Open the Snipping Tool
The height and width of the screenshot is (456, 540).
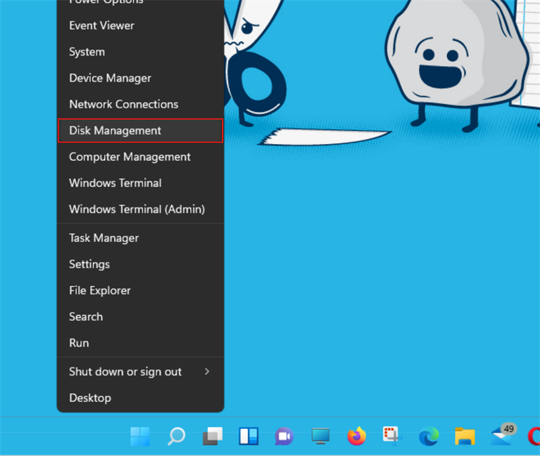[392, 438]
